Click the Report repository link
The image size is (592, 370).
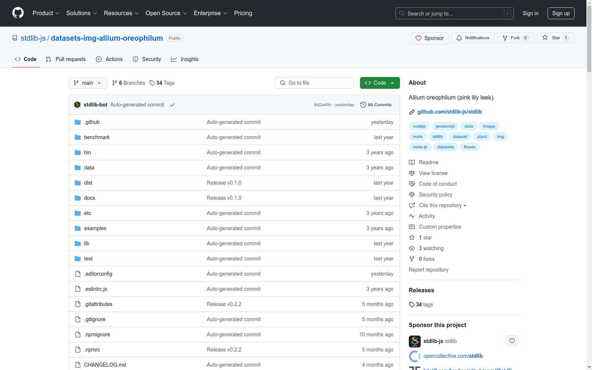coord(428,270)
